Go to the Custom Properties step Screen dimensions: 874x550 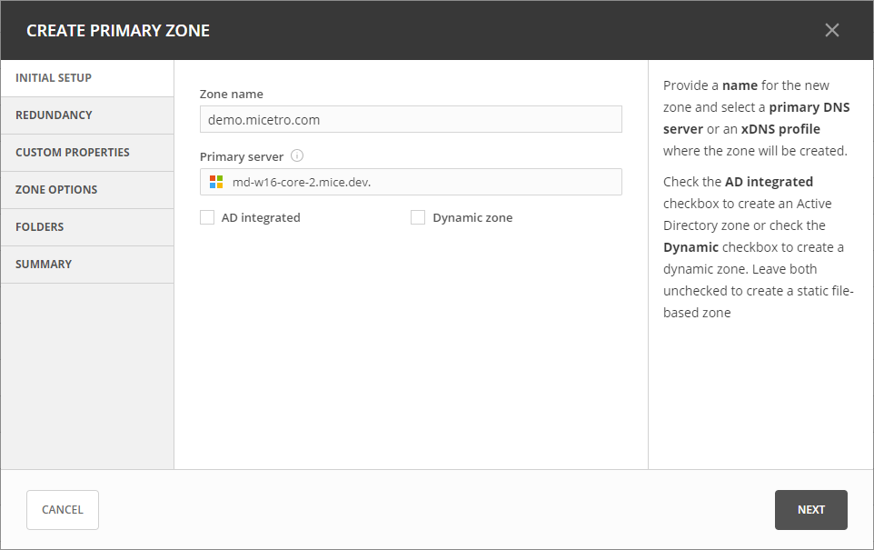coord(87,153)
